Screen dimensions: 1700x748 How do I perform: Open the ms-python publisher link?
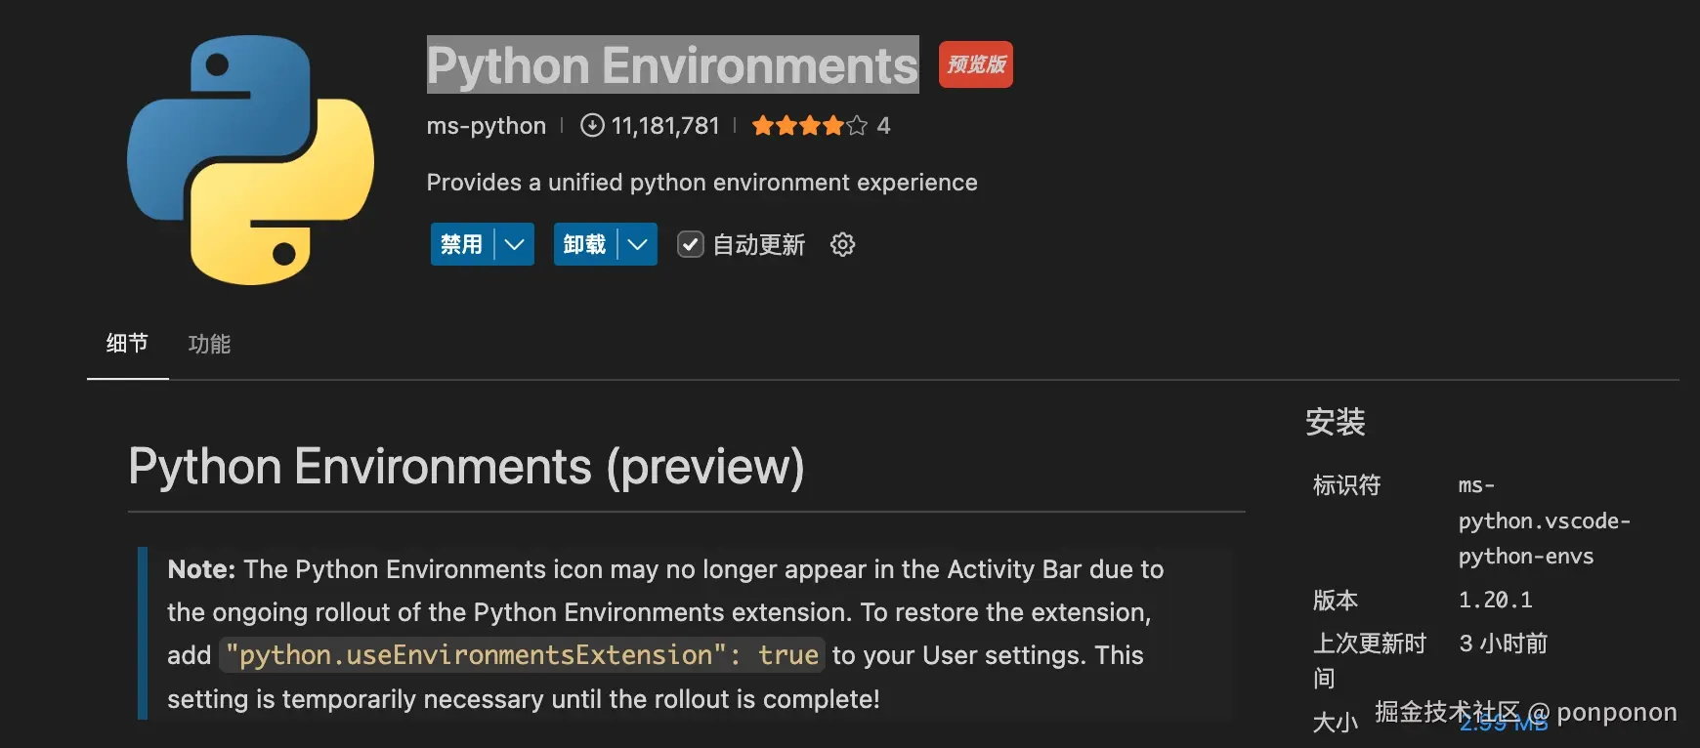[x=486, y=126]
